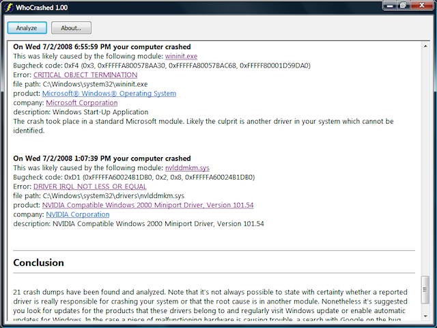Open the nvlddmkm.sys module link
Image resolution: width=437 pixels, height=328 pixels.
pos(188,167)
